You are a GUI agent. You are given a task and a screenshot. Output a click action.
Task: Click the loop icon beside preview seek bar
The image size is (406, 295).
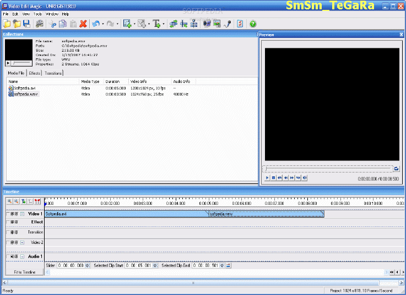click(x=397, y=169)
